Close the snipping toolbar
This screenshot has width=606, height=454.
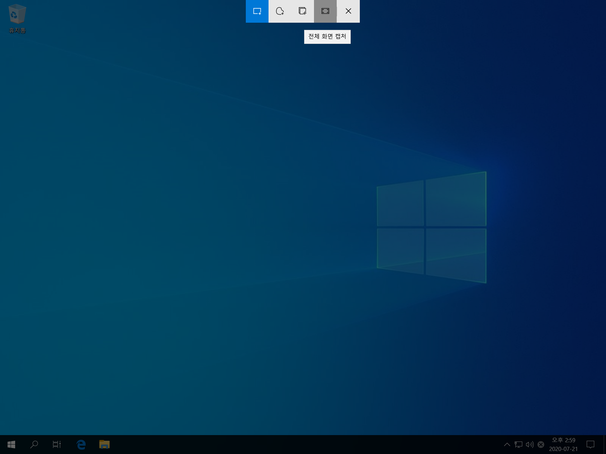click(348, 11)
